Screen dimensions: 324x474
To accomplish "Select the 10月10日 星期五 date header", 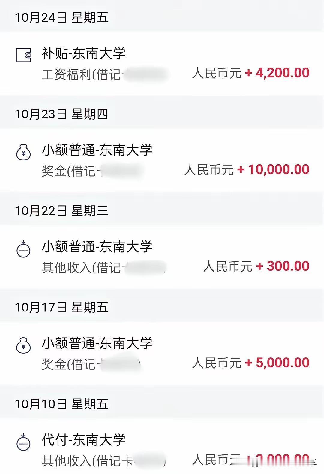I will 61,404.
